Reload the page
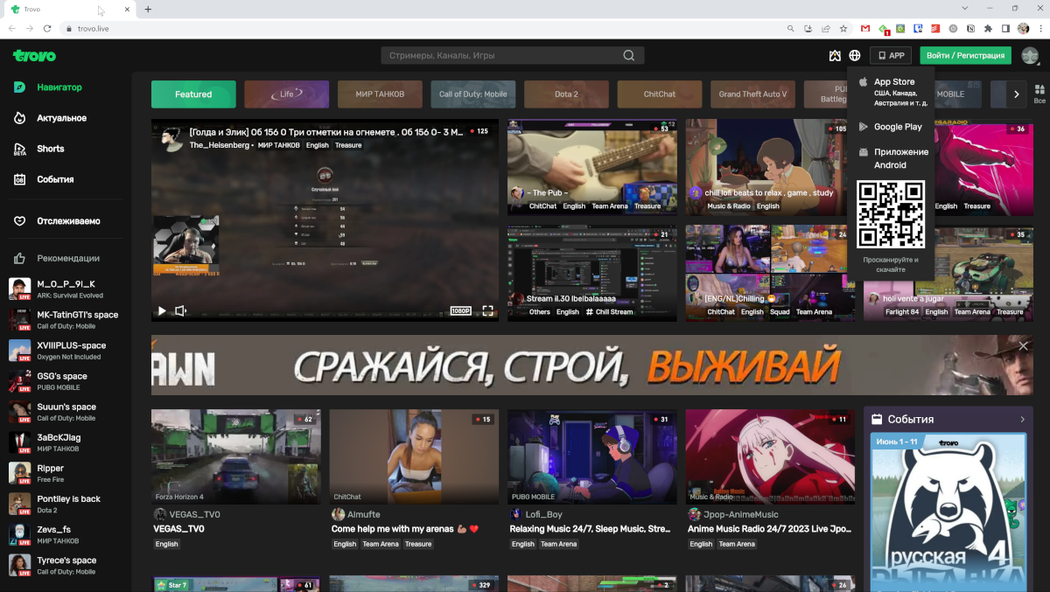Image resolution: width=1050 pixels, height=592 pixels. (47, 29)
